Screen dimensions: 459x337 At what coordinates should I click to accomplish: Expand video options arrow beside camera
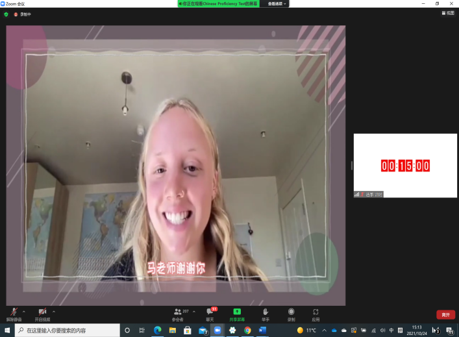click(54, 311)
